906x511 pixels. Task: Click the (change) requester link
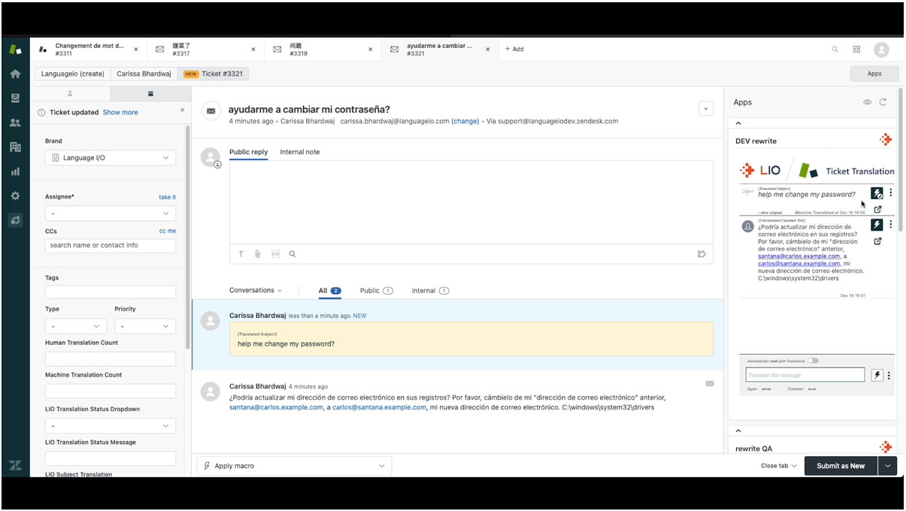(465, 121)
